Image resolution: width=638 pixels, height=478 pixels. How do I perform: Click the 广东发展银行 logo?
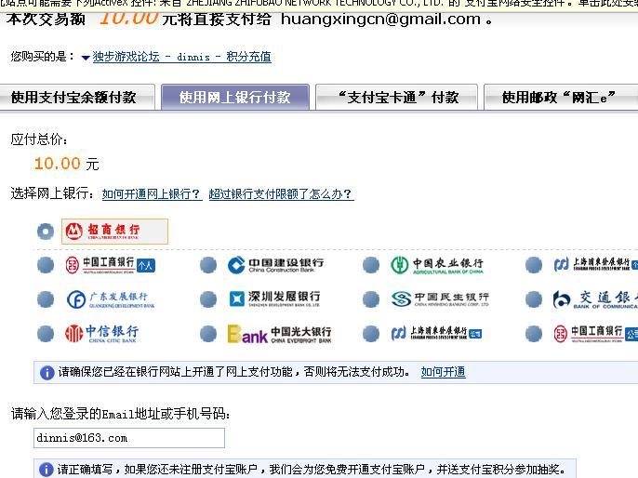point(111,299)
